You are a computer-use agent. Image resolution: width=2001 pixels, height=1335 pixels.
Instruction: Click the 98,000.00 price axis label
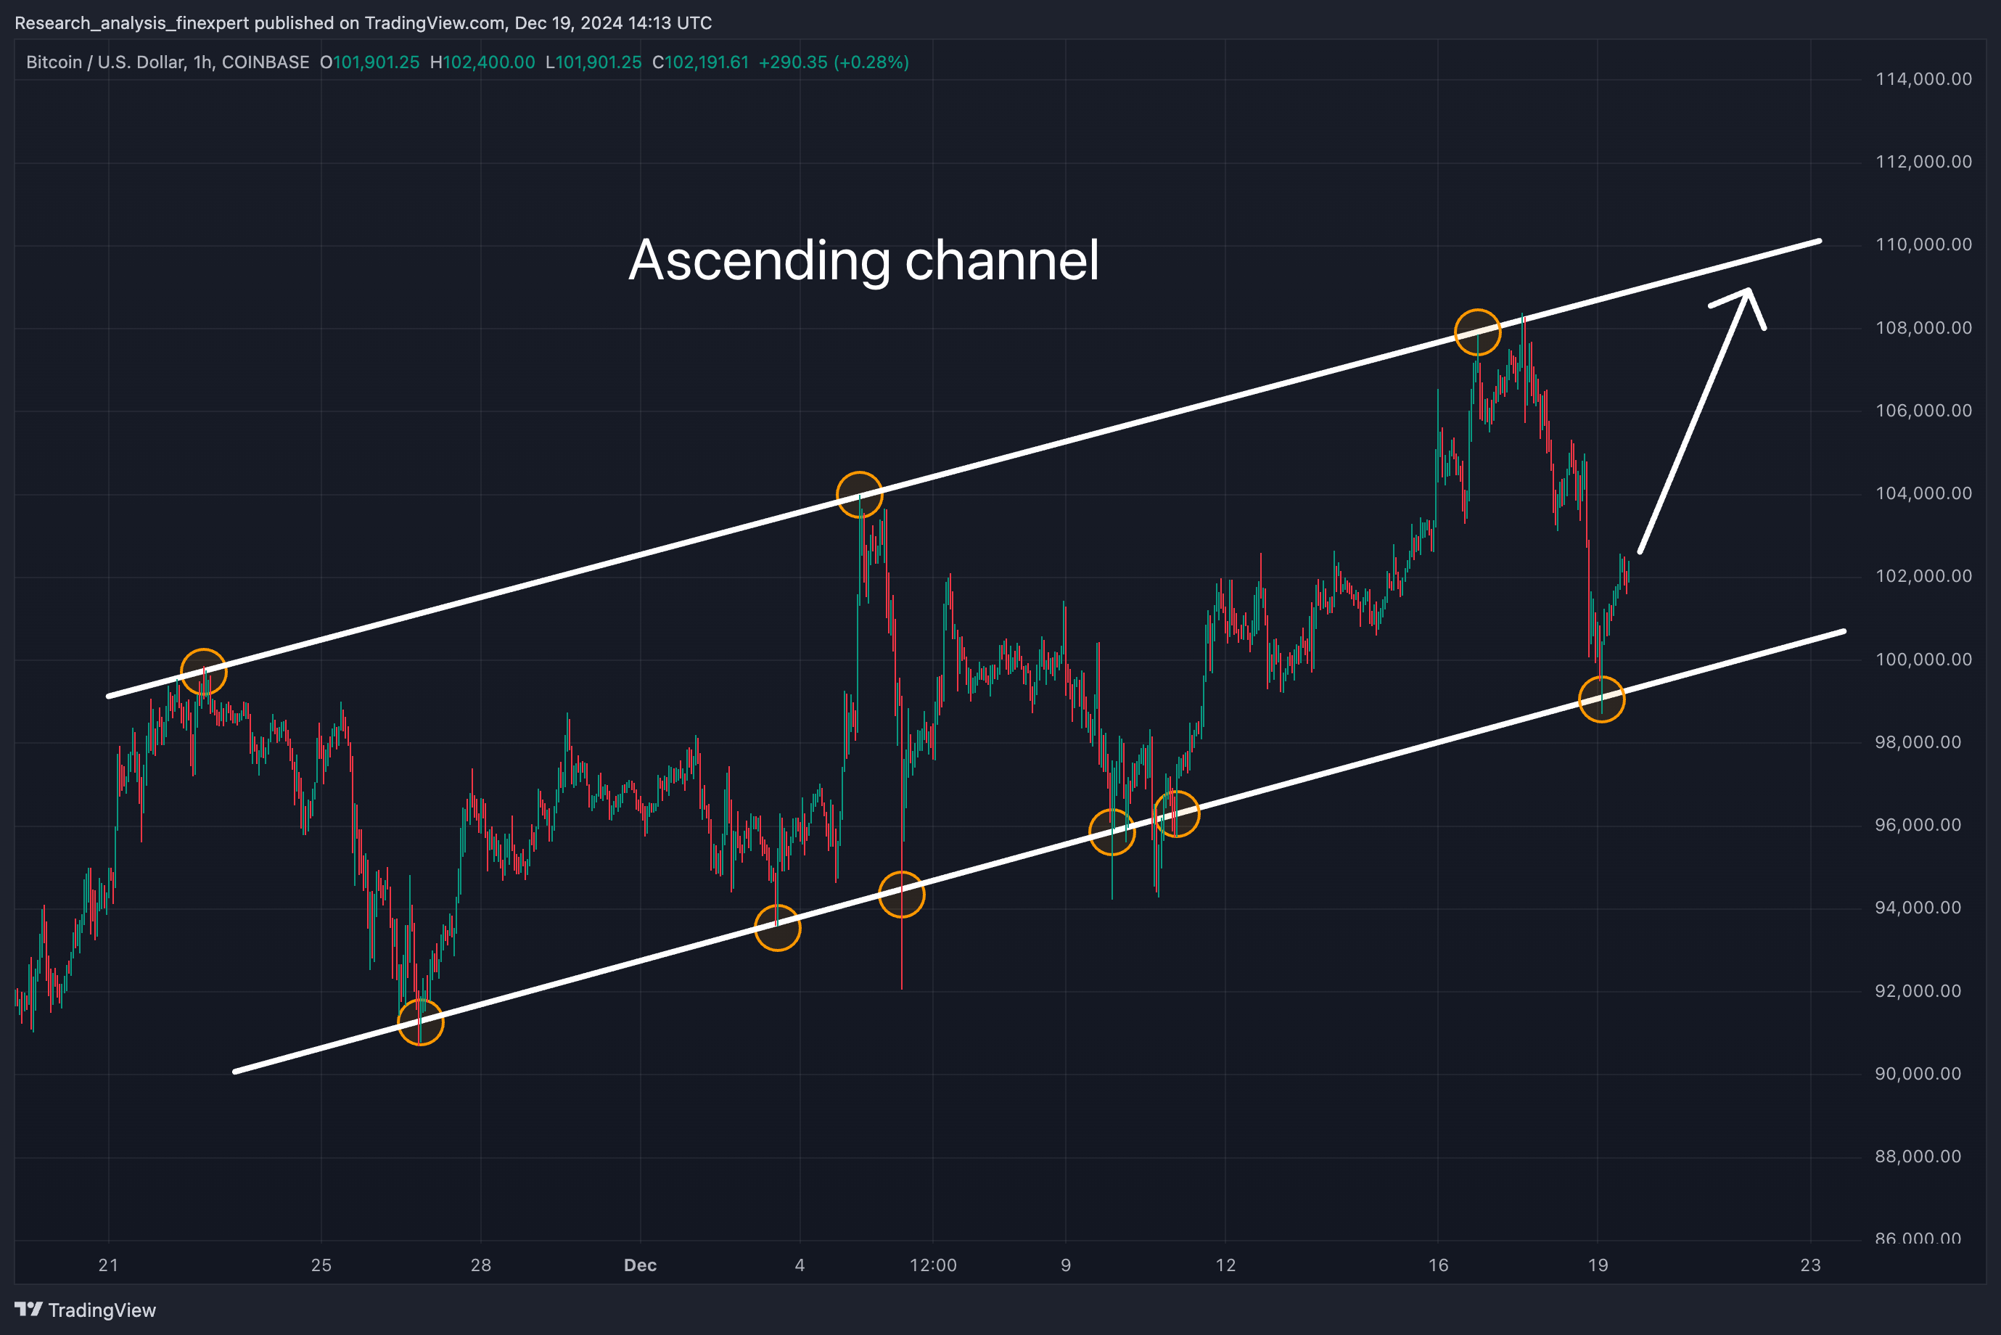1918,742
